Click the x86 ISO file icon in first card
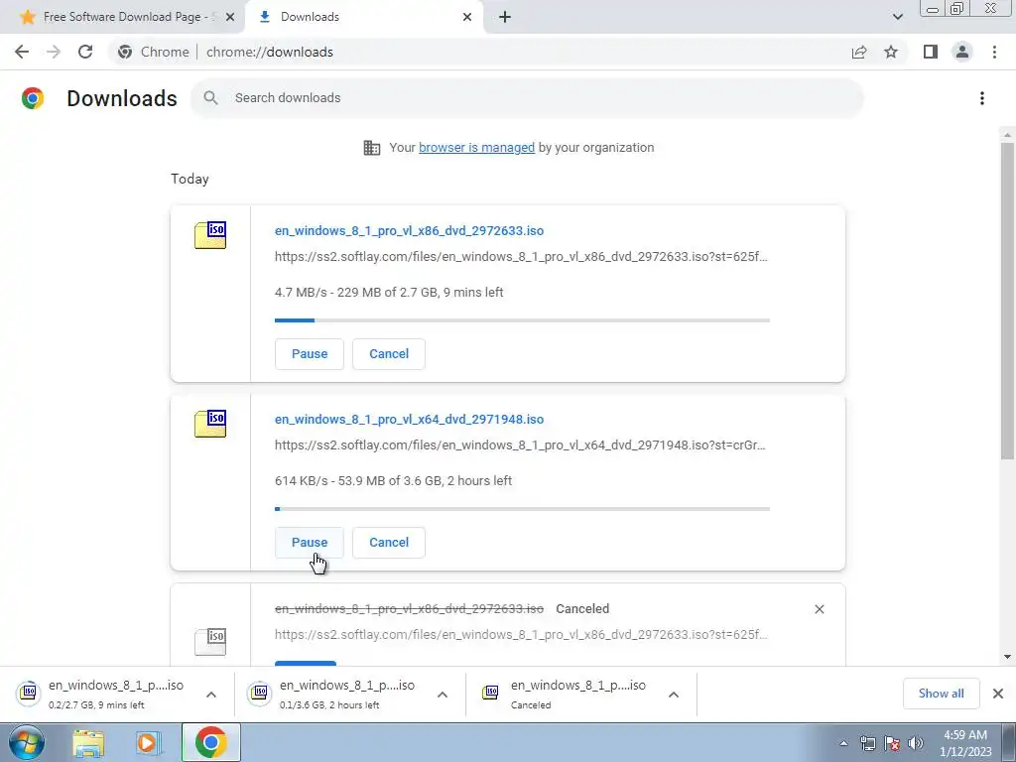Screen dimensions: 1016x762 (210, 235)
